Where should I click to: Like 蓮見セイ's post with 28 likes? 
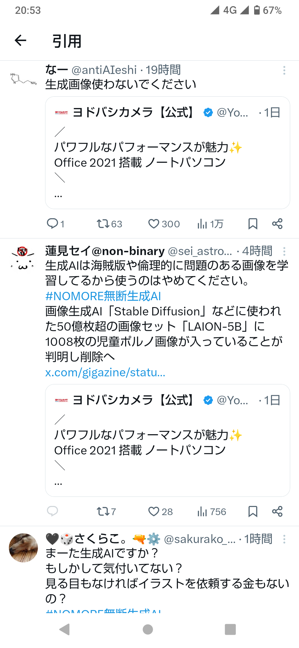[154, 511]
